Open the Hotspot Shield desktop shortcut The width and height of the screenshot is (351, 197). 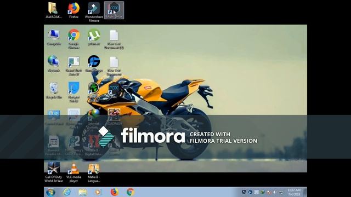(73, 92)
